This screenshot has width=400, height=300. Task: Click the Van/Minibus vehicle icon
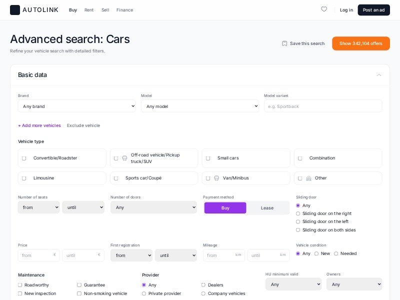point(216,178)
